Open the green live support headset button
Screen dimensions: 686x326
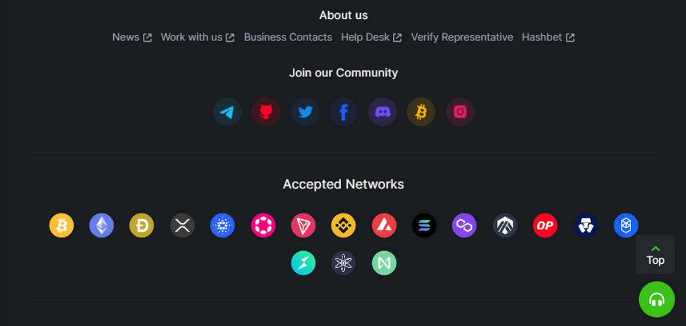657,299
